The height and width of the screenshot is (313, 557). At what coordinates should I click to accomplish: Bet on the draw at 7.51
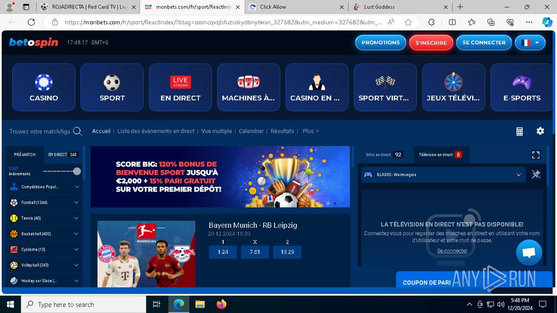click(255, 252)
